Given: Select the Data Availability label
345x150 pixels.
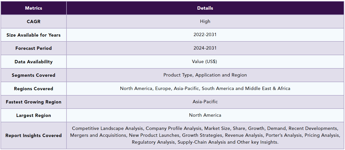Looking at the screenshot, I should point(34,62).
